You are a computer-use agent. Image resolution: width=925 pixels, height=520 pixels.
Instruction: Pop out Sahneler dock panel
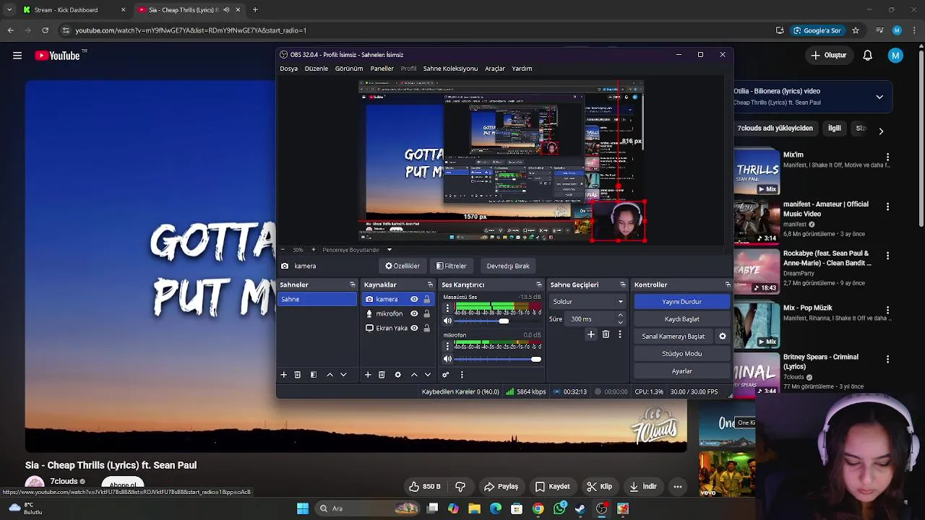353,285
